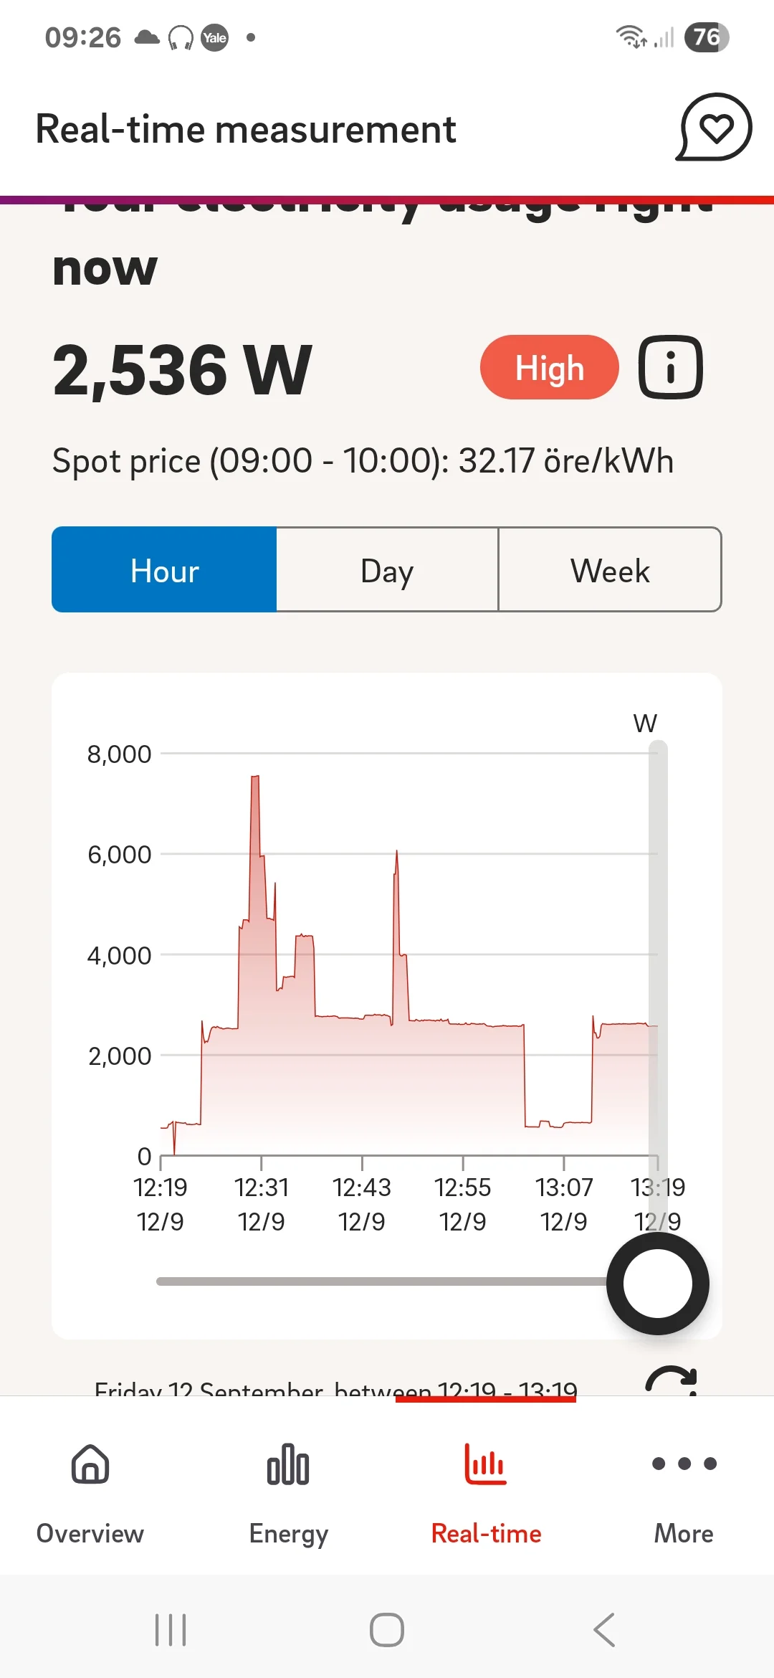Tap the High usage level badge

coord(550,367)
